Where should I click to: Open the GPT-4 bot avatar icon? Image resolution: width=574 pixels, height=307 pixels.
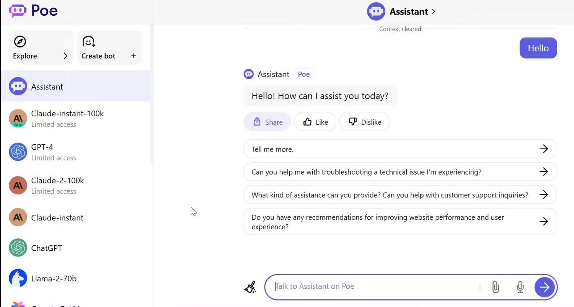point(18,152)
